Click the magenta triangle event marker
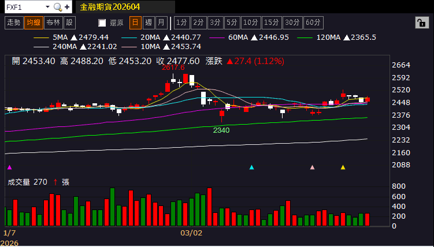The image size is (434, 247). (x=9, y=167)
